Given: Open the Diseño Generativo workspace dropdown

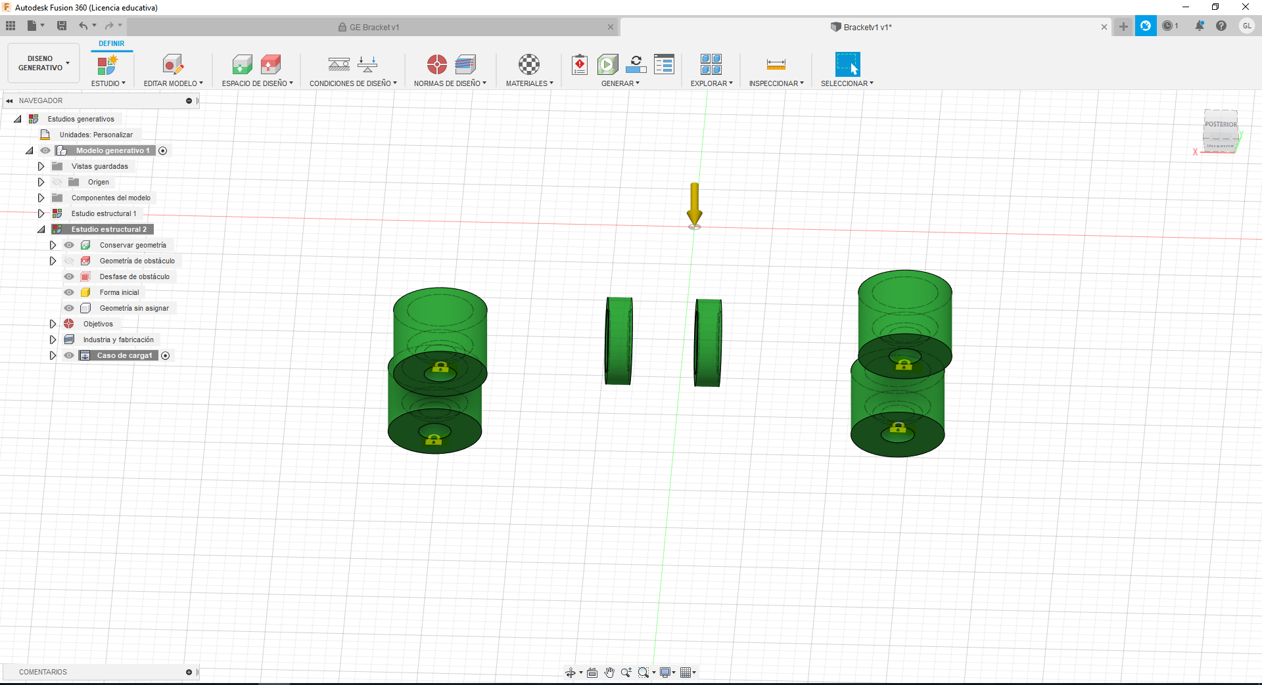Looking at the screenshot, I should (x=43, y=63).
